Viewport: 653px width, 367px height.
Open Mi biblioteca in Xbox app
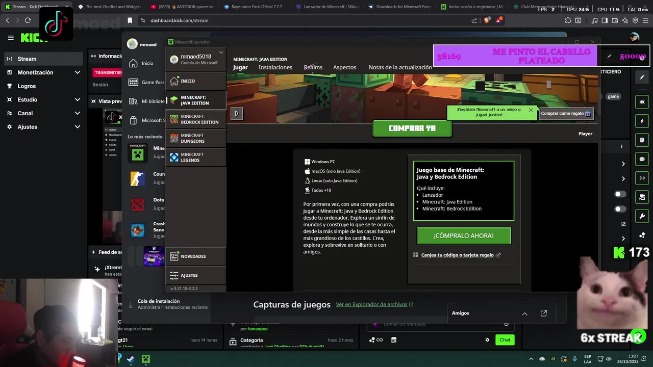(x=146, y=101)
